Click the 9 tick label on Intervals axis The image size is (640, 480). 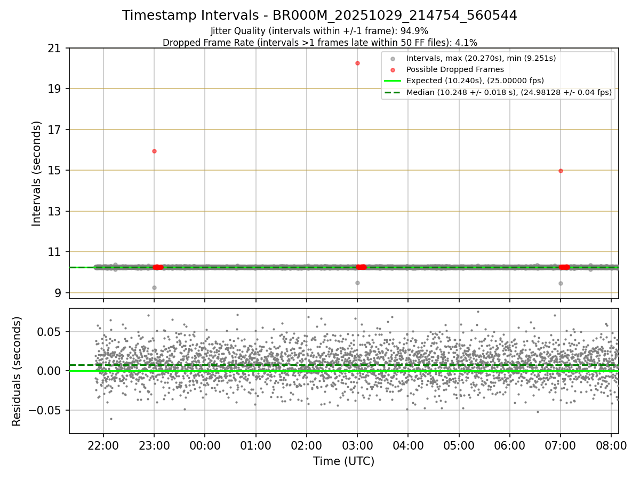(57, 293)
